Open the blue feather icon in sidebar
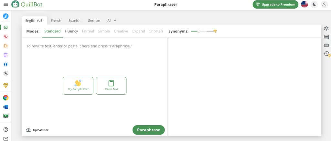This screenshot has width=331, height=141. 6,16
